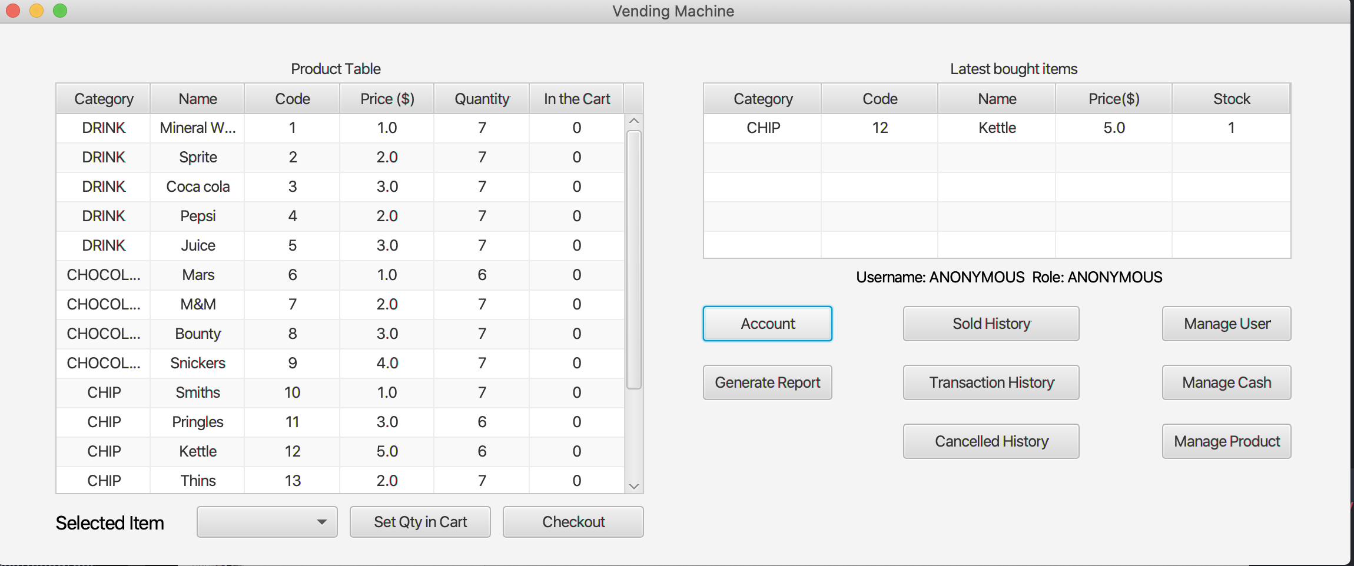Sort product table by Price ($) header

[387, 99]
